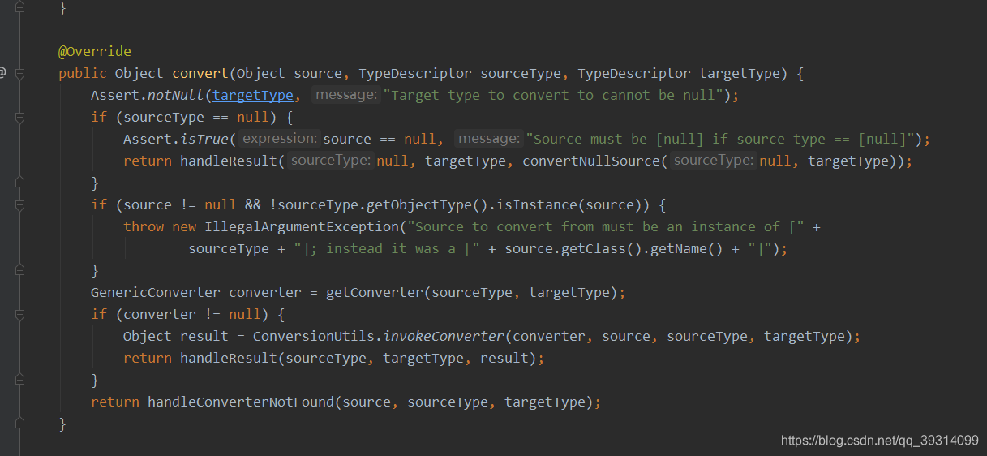Click the 'throw' keyword
Viewport: 987px width, 456px height.
point(144,226)
